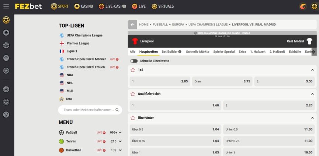Click the star badge icon in sidebar
The image size is (319, 156).
coord(6,102)
